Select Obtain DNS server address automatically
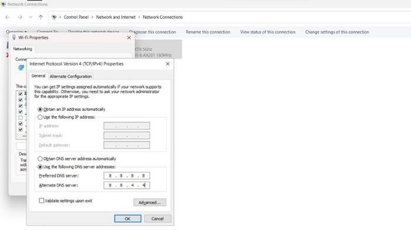The height and width of the screenshot is (231, 411). [40, 159]
